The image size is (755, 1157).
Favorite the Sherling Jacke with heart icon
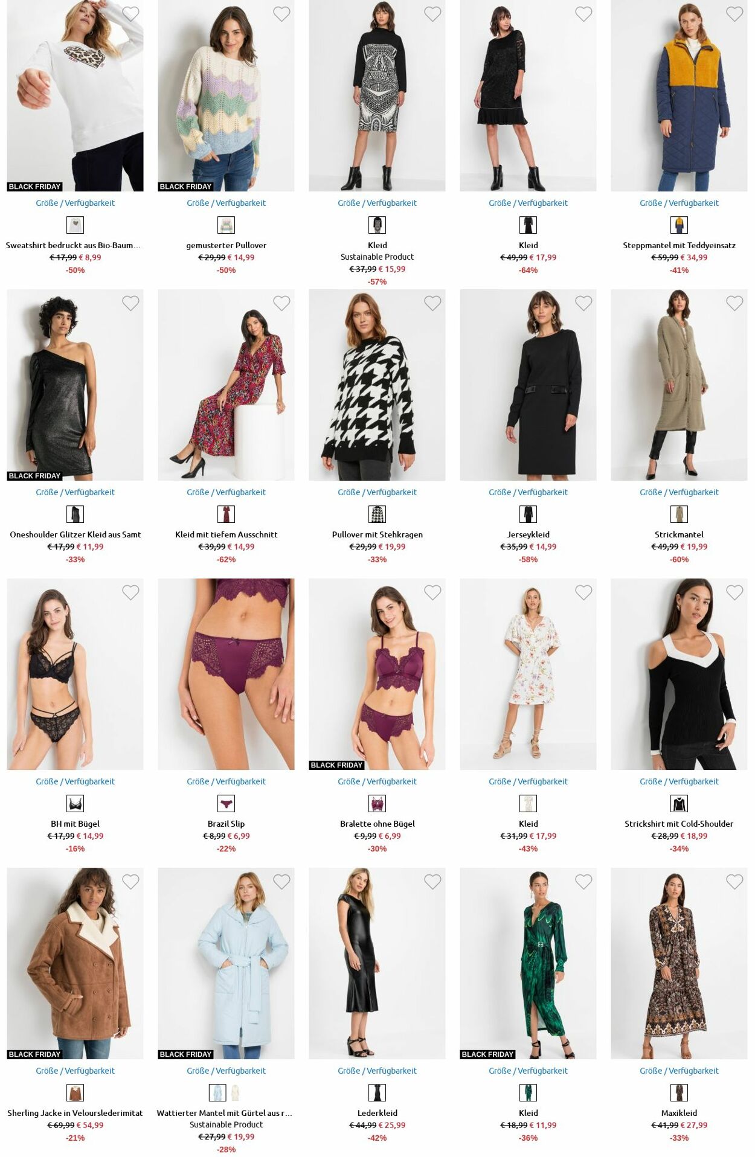coord(130,882)
